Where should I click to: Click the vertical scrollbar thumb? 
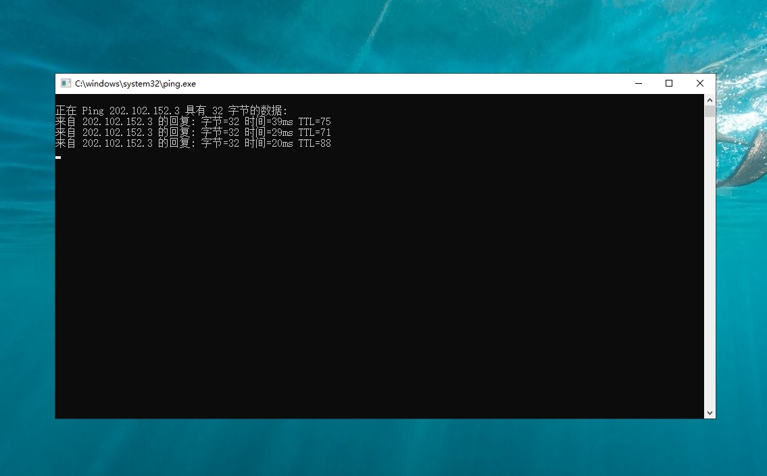(x=710, y=111)
